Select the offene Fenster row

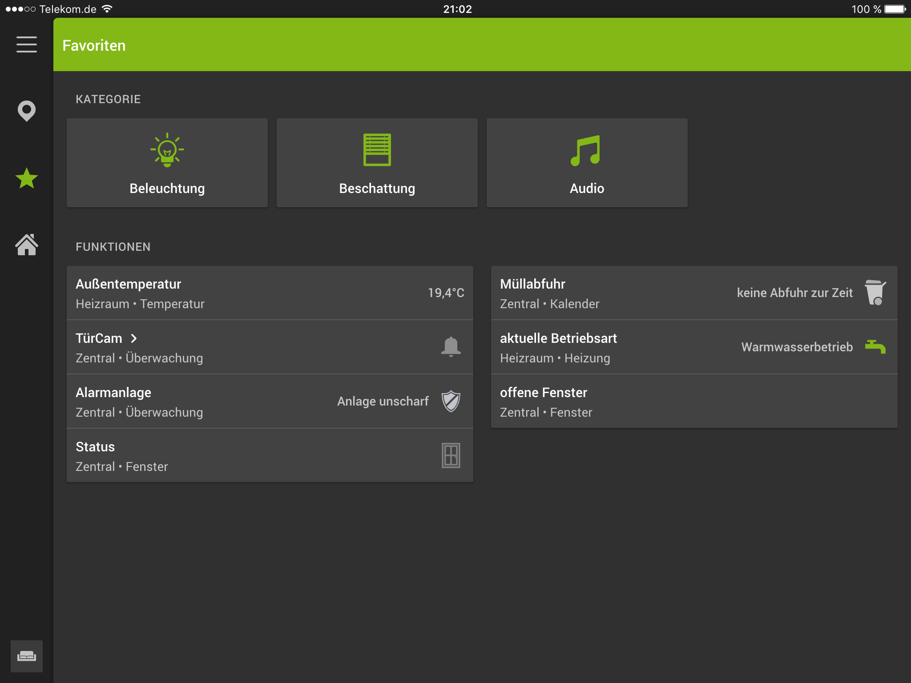pyautogui.click(x=694, y=402)
